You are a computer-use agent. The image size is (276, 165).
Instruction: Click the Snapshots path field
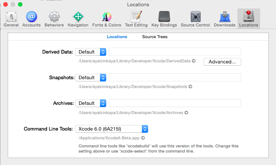click(175, 77)
